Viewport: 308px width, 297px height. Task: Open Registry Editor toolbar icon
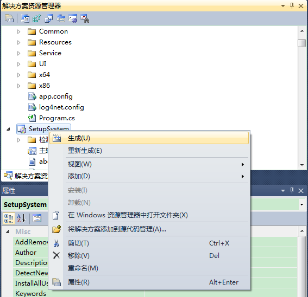click(37, 18)
